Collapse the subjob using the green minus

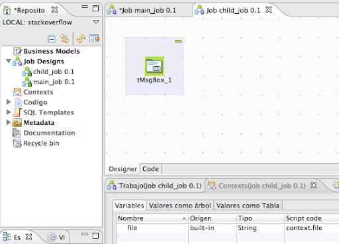pos(178,41)
